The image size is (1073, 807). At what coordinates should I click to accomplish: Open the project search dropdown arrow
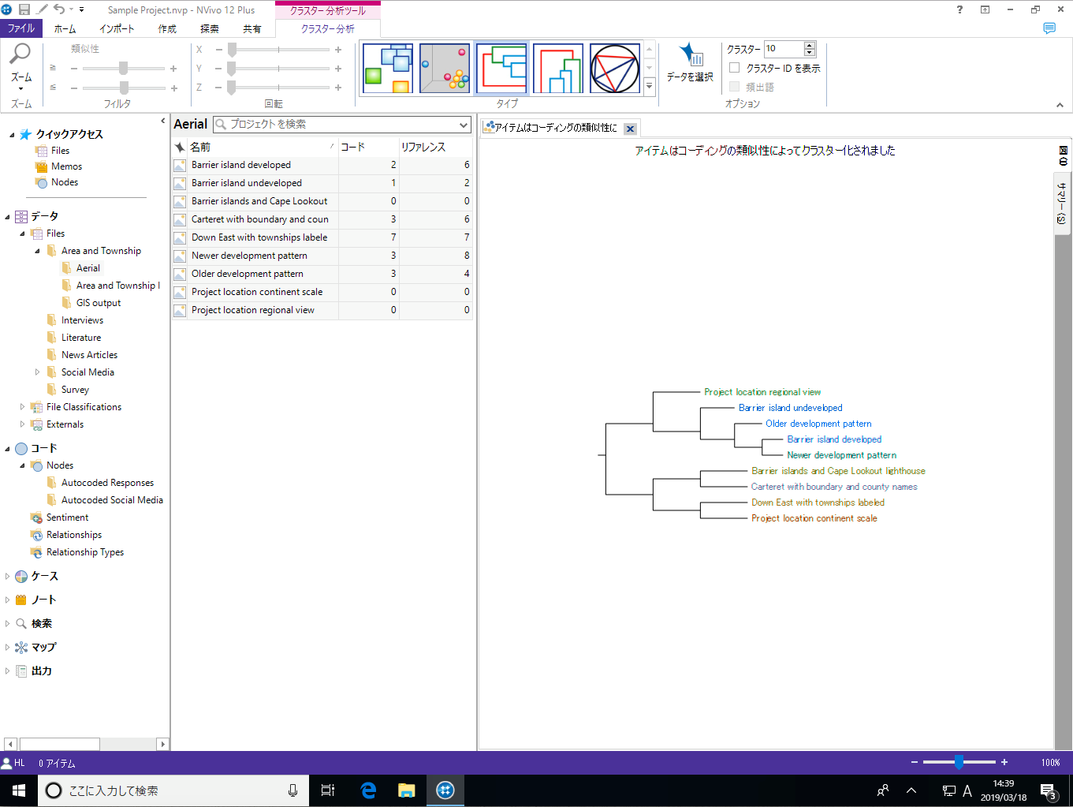point(463,125)
